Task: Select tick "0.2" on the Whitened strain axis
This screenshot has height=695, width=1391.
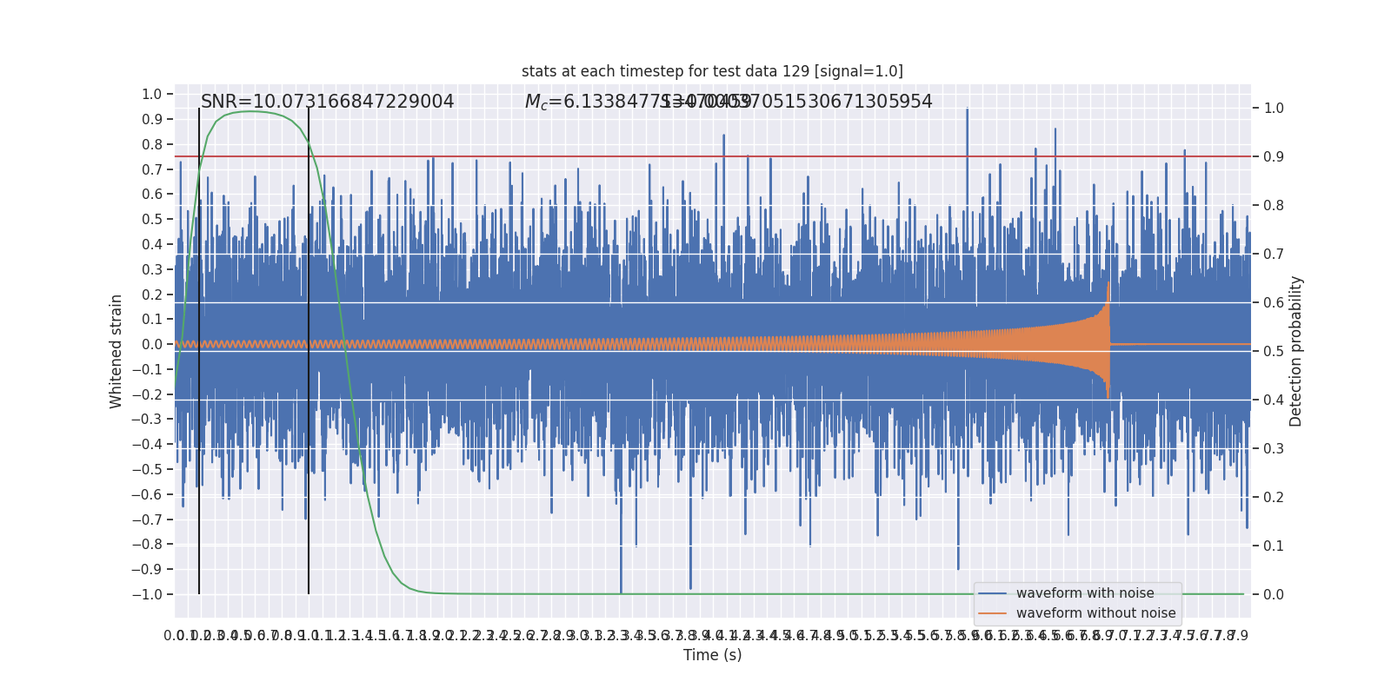Action: (x=152, y=295)
